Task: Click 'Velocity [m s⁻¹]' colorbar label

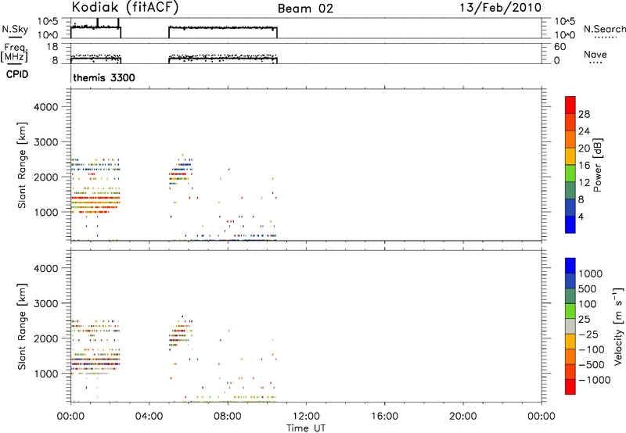Action: tap(618, 326)
